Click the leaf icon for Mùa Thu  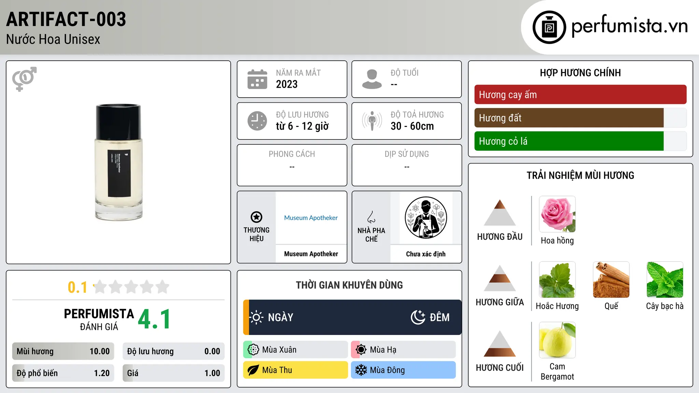click(x=253, y=370)
